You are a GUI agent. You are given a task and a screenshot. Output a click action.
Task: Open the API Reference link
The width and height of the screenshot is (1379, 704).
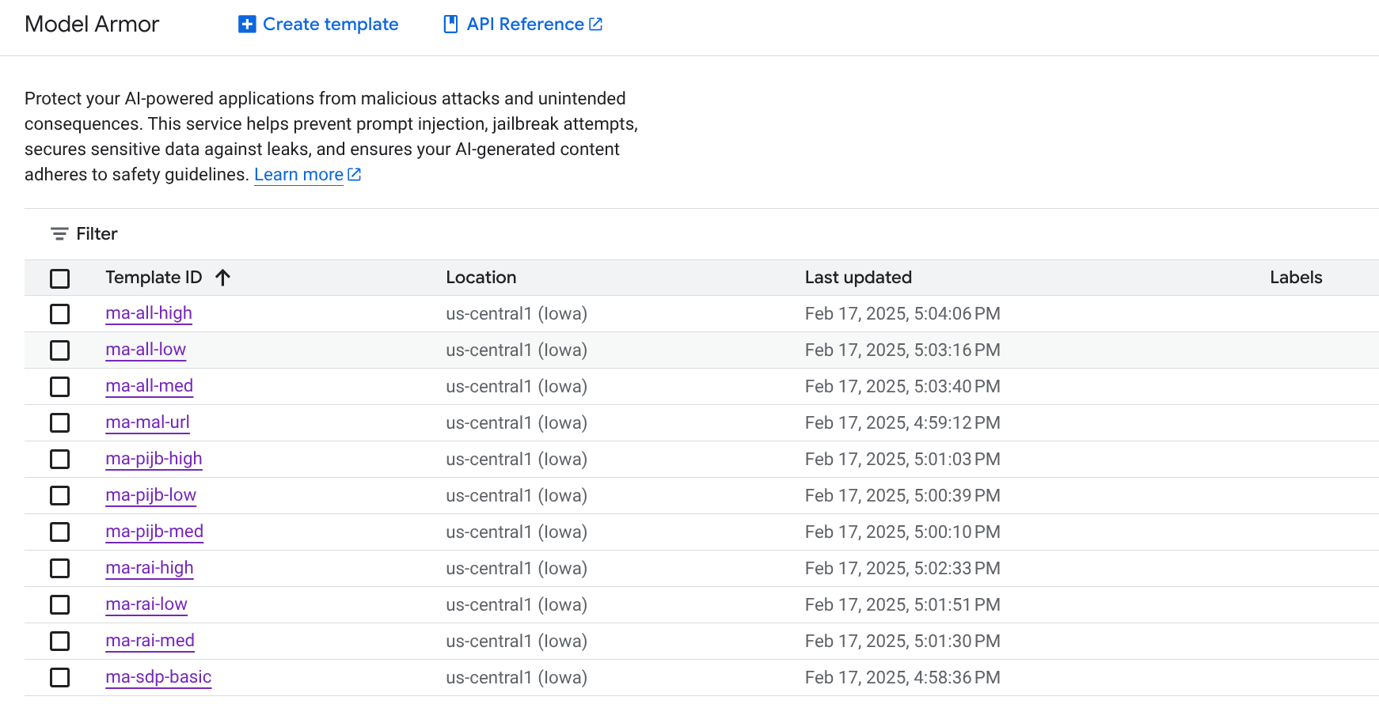[523, 25]
